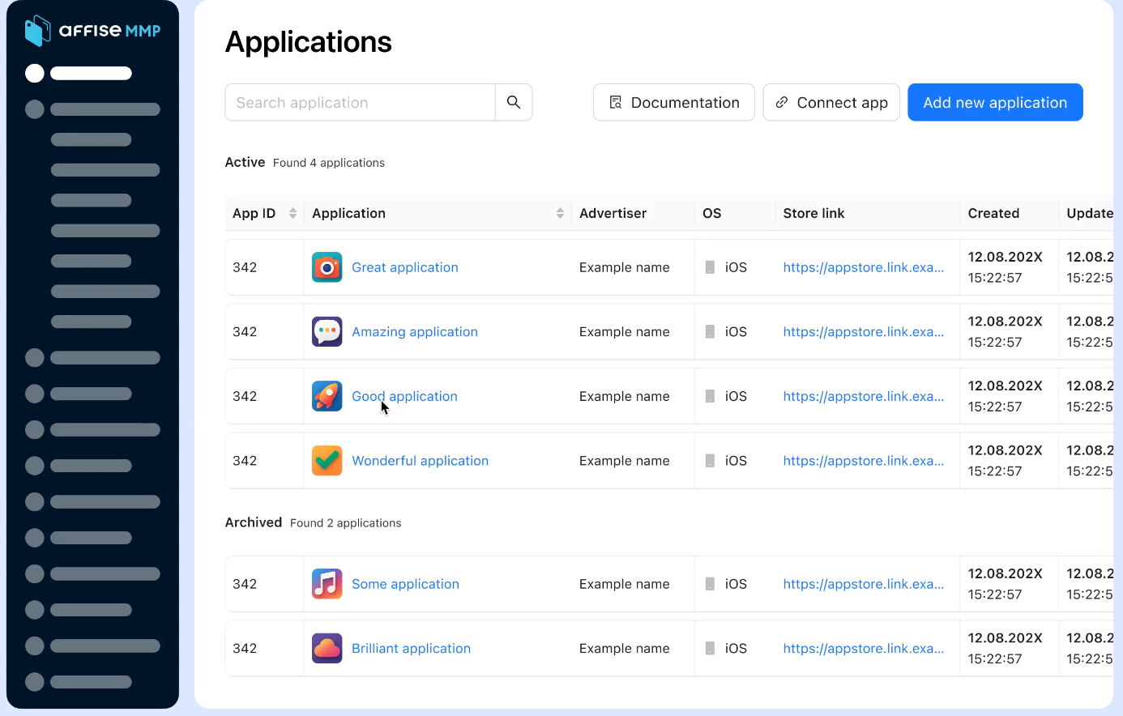Open the Good application link
1123x716 pixels.
click(404, 396)
